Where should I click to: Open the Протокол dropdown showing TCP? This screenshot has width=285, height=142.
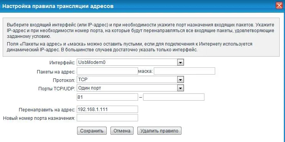(x=130, y=80)
